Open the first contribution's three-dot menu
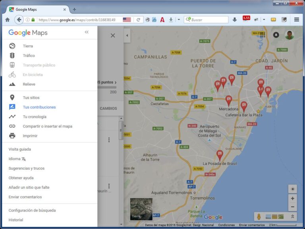Image resolution: width=305 pixels, height=229 pixels. [109, 140]
